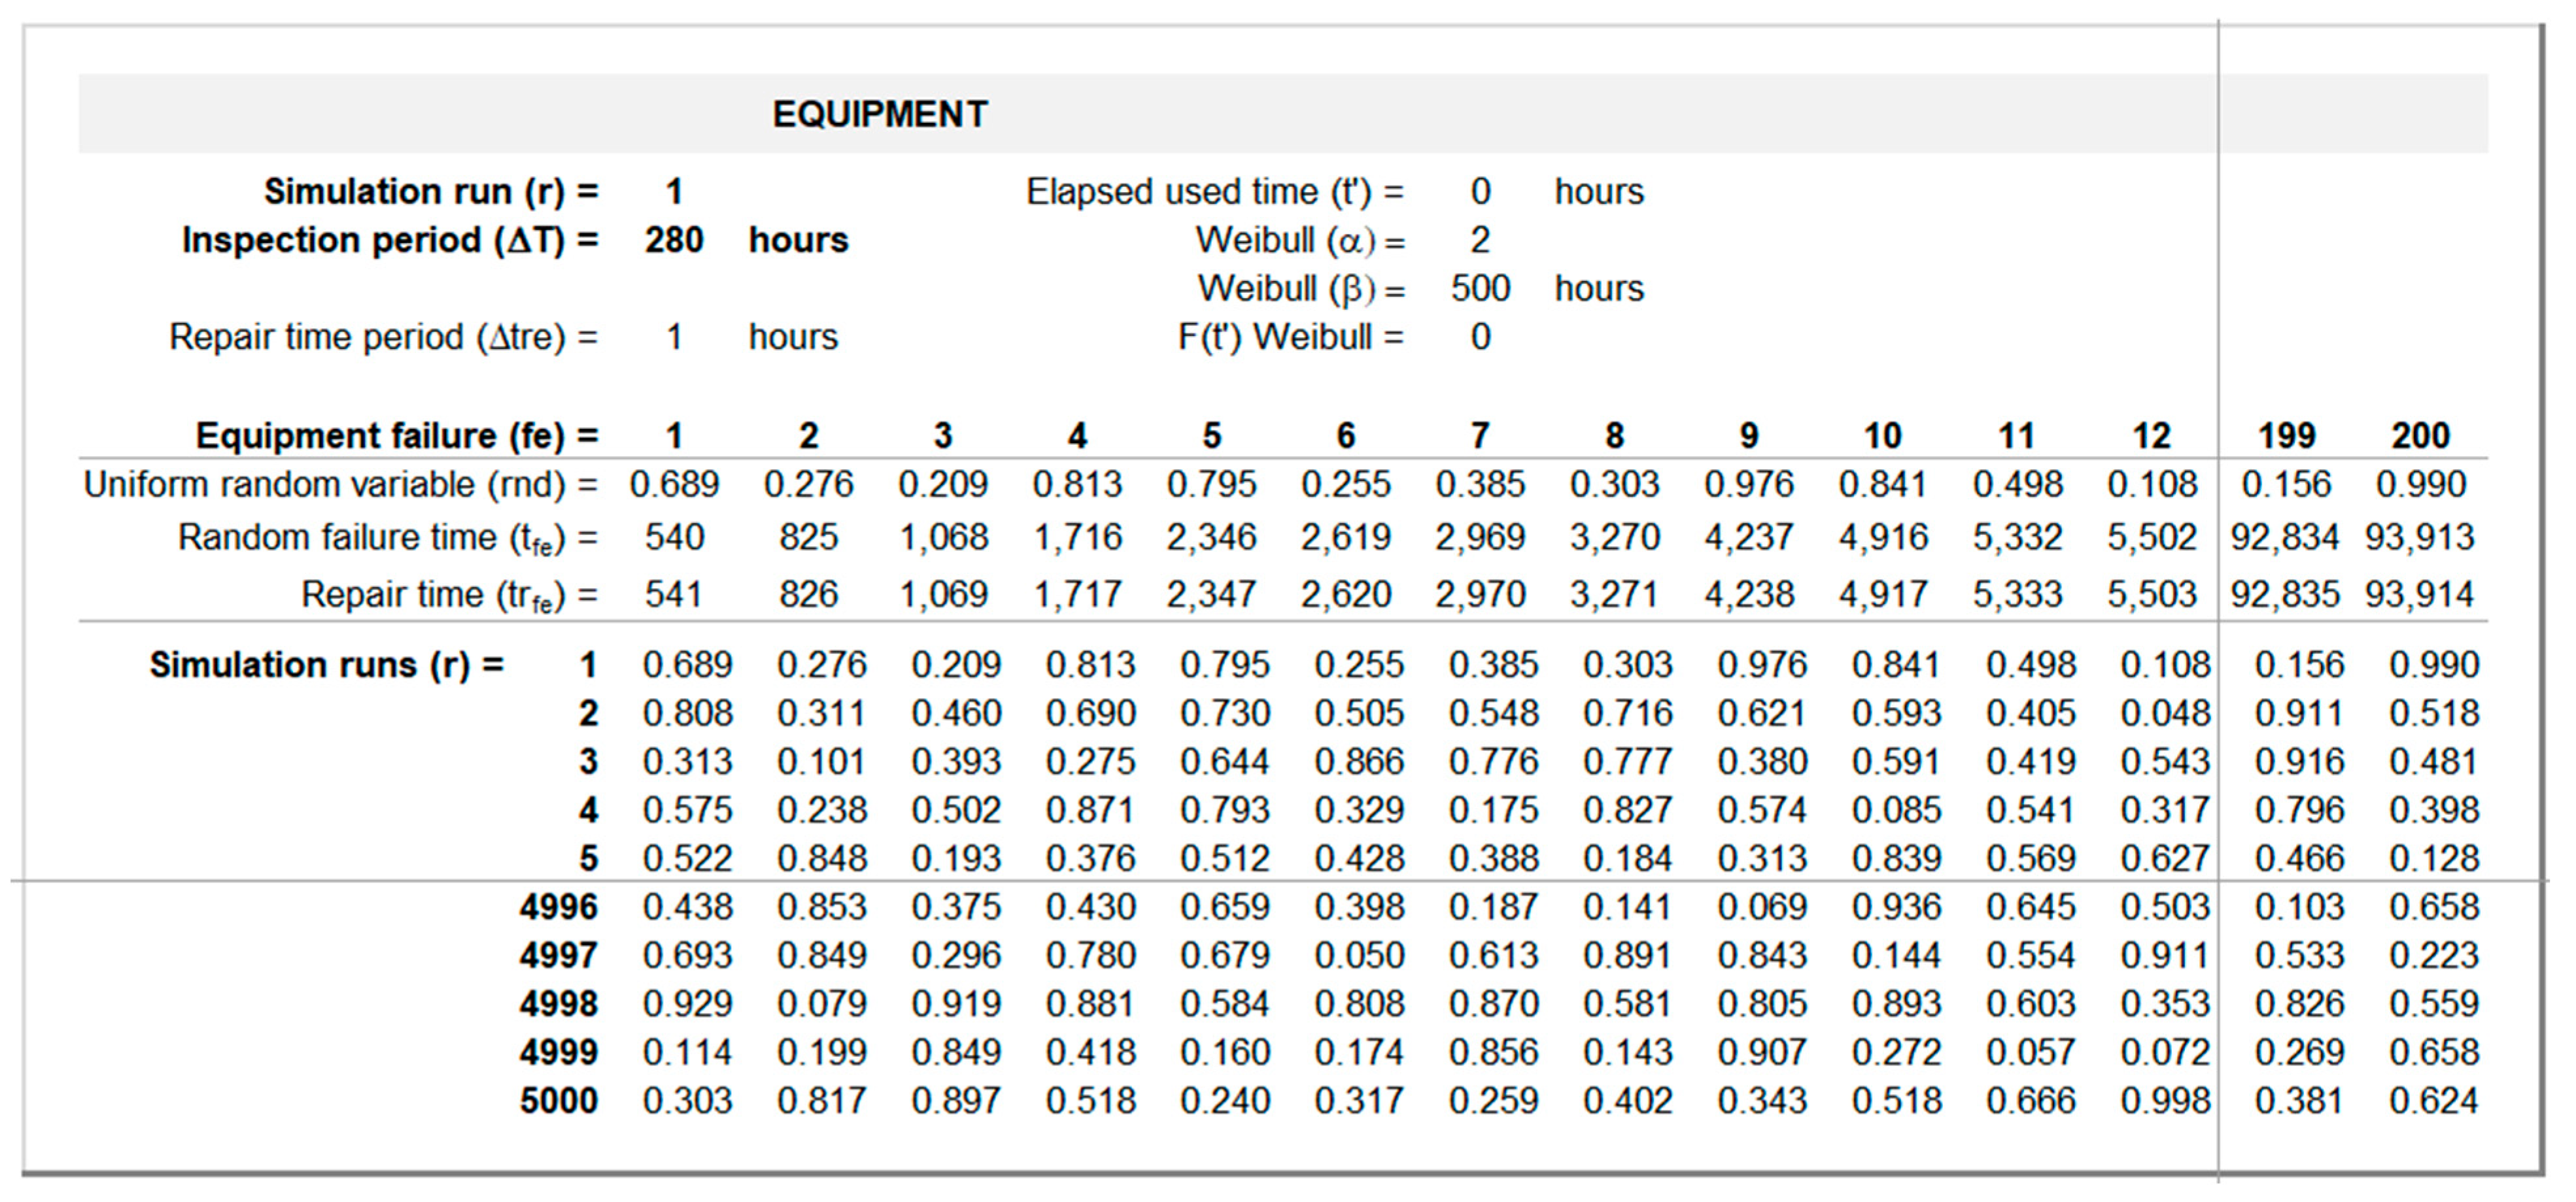Click the Inspection period value of 280 hours
This screenshot has width=2576, height=1202.
[674, 240]
